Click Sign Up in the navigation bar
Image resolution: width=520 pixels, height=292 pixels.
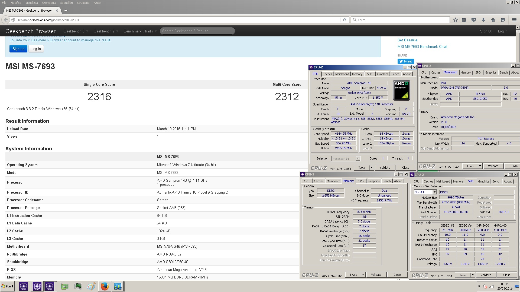486,31
